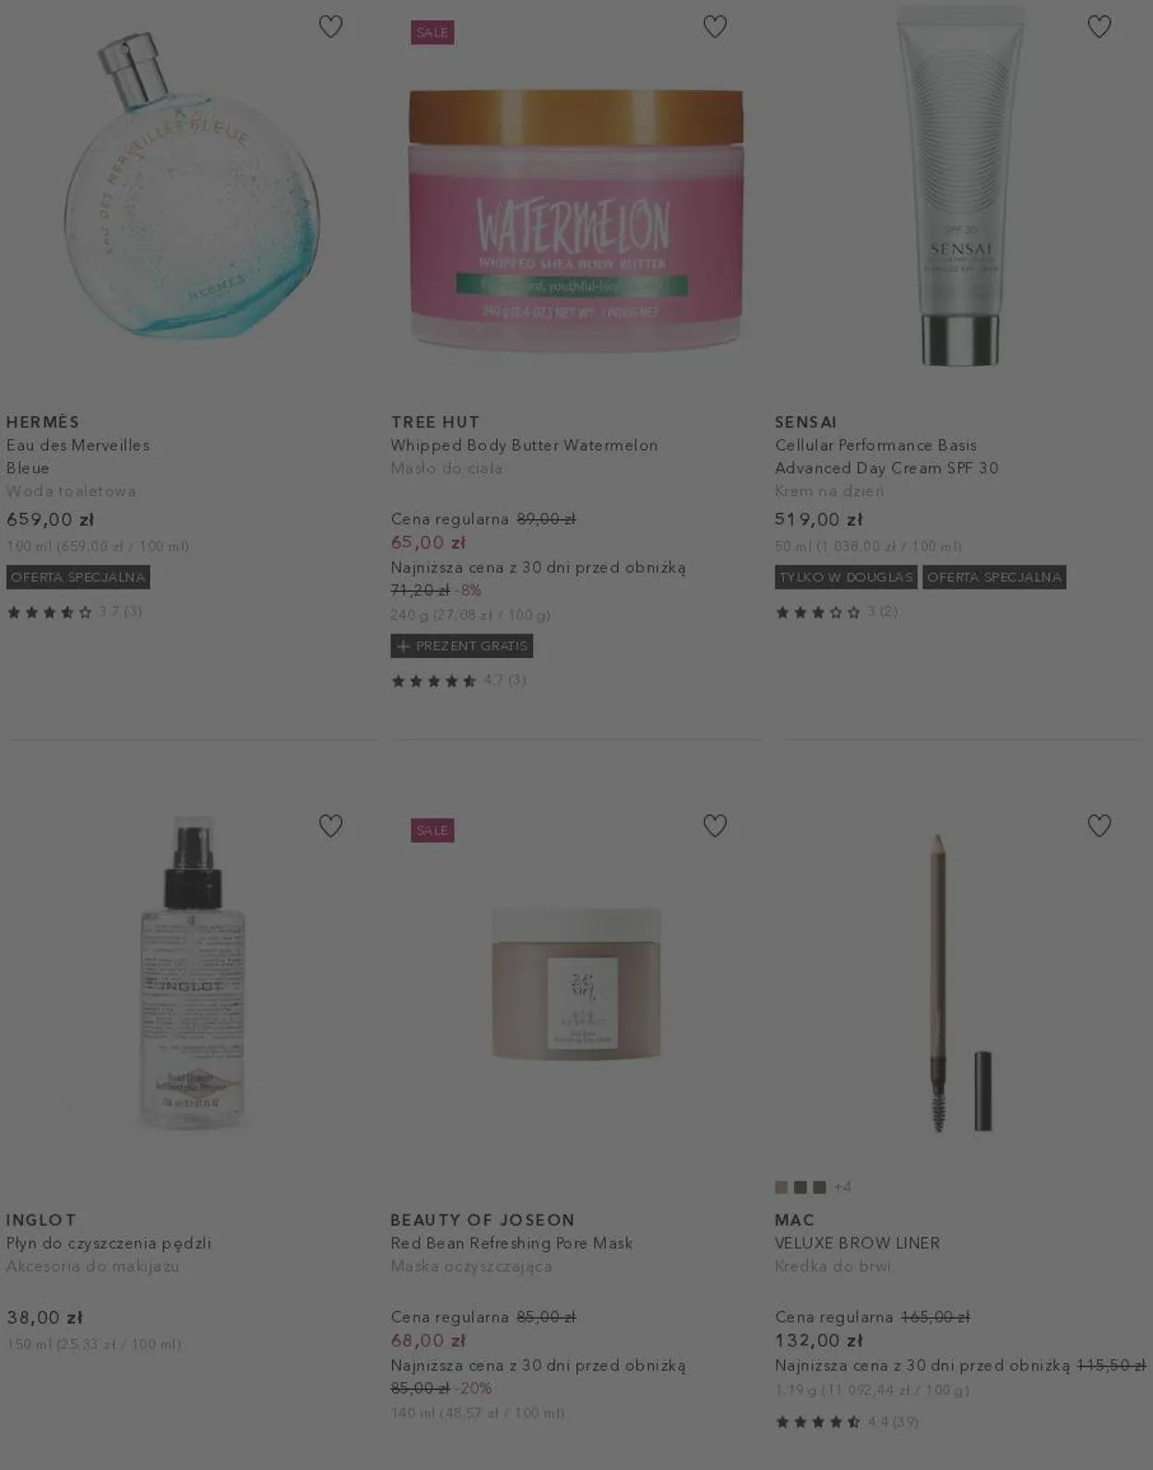This screenshot has height=1470, width=1153.
Task: Add MAC Veluxe Brow Liner to wishlist
Action: coord(1099,825)
